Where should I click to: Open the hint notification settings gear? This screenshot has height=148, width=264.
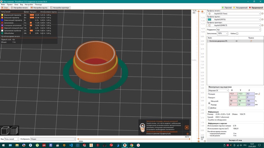point(187,134)
